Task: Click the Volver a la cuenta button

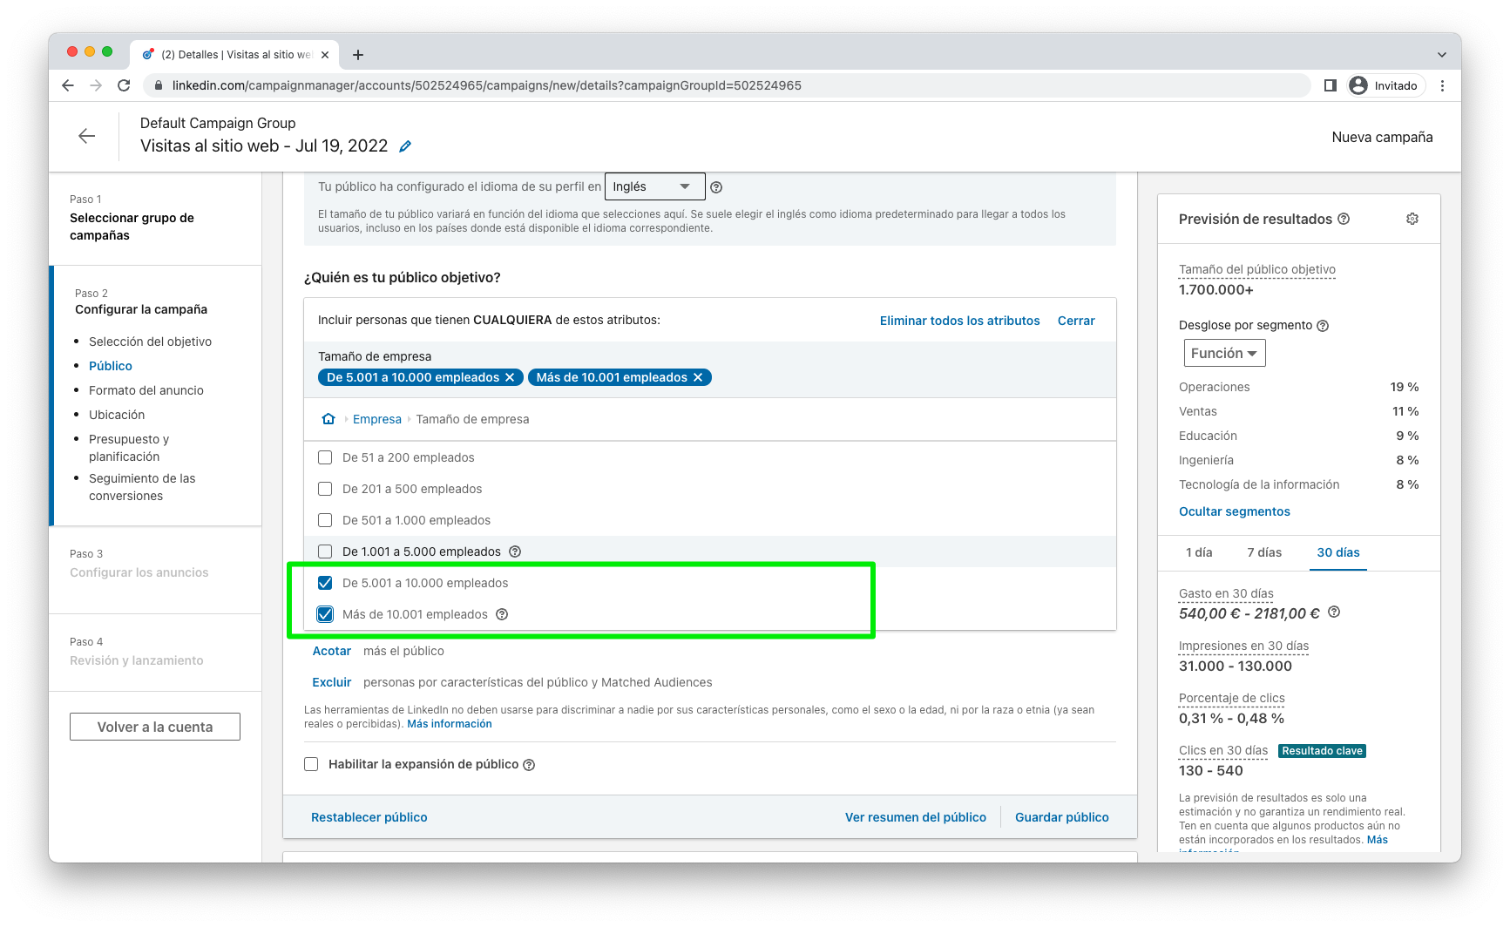Action: (155, 727)
